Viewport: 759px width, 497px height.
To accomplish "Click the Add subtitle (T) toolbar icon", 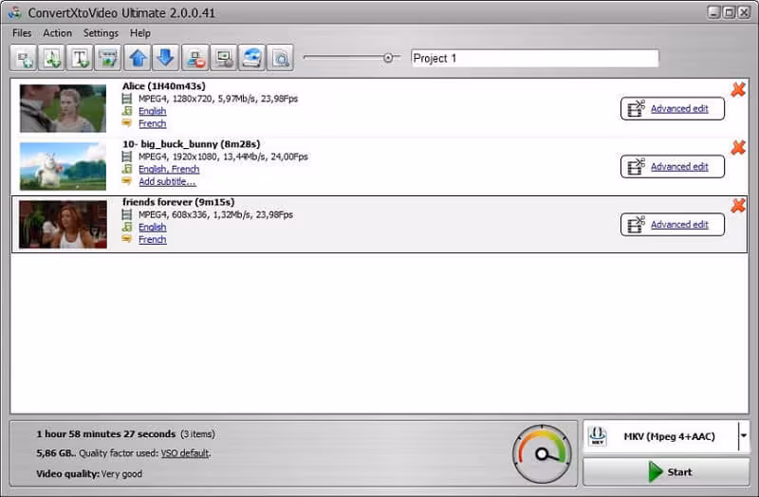I will tap(80, 58).
